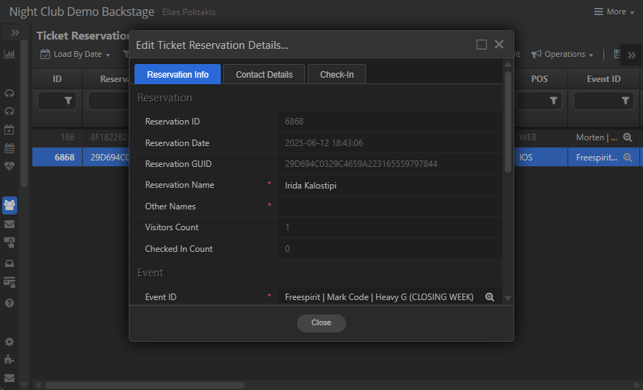643x390 pixels.
Task: Click the dialog scroll down arrow
Action: pos(508,298)
